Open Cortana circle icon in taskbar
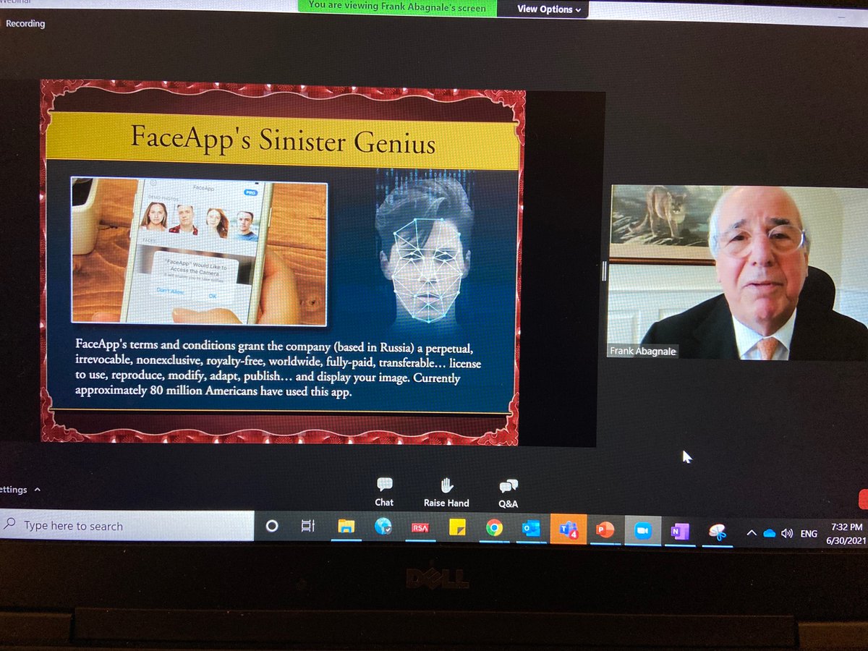Viewport: 868px width, 651px height. point(272,527)
